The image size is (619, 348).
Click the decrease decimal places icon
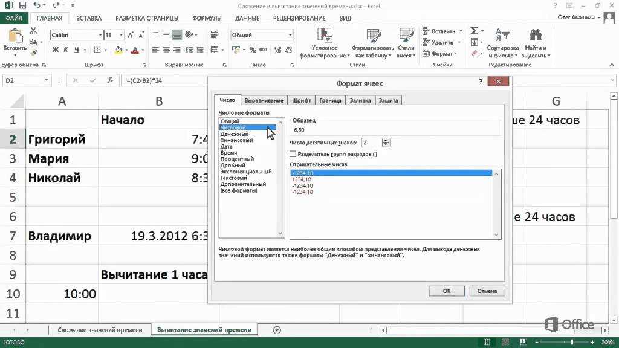[x=288, y=50]
